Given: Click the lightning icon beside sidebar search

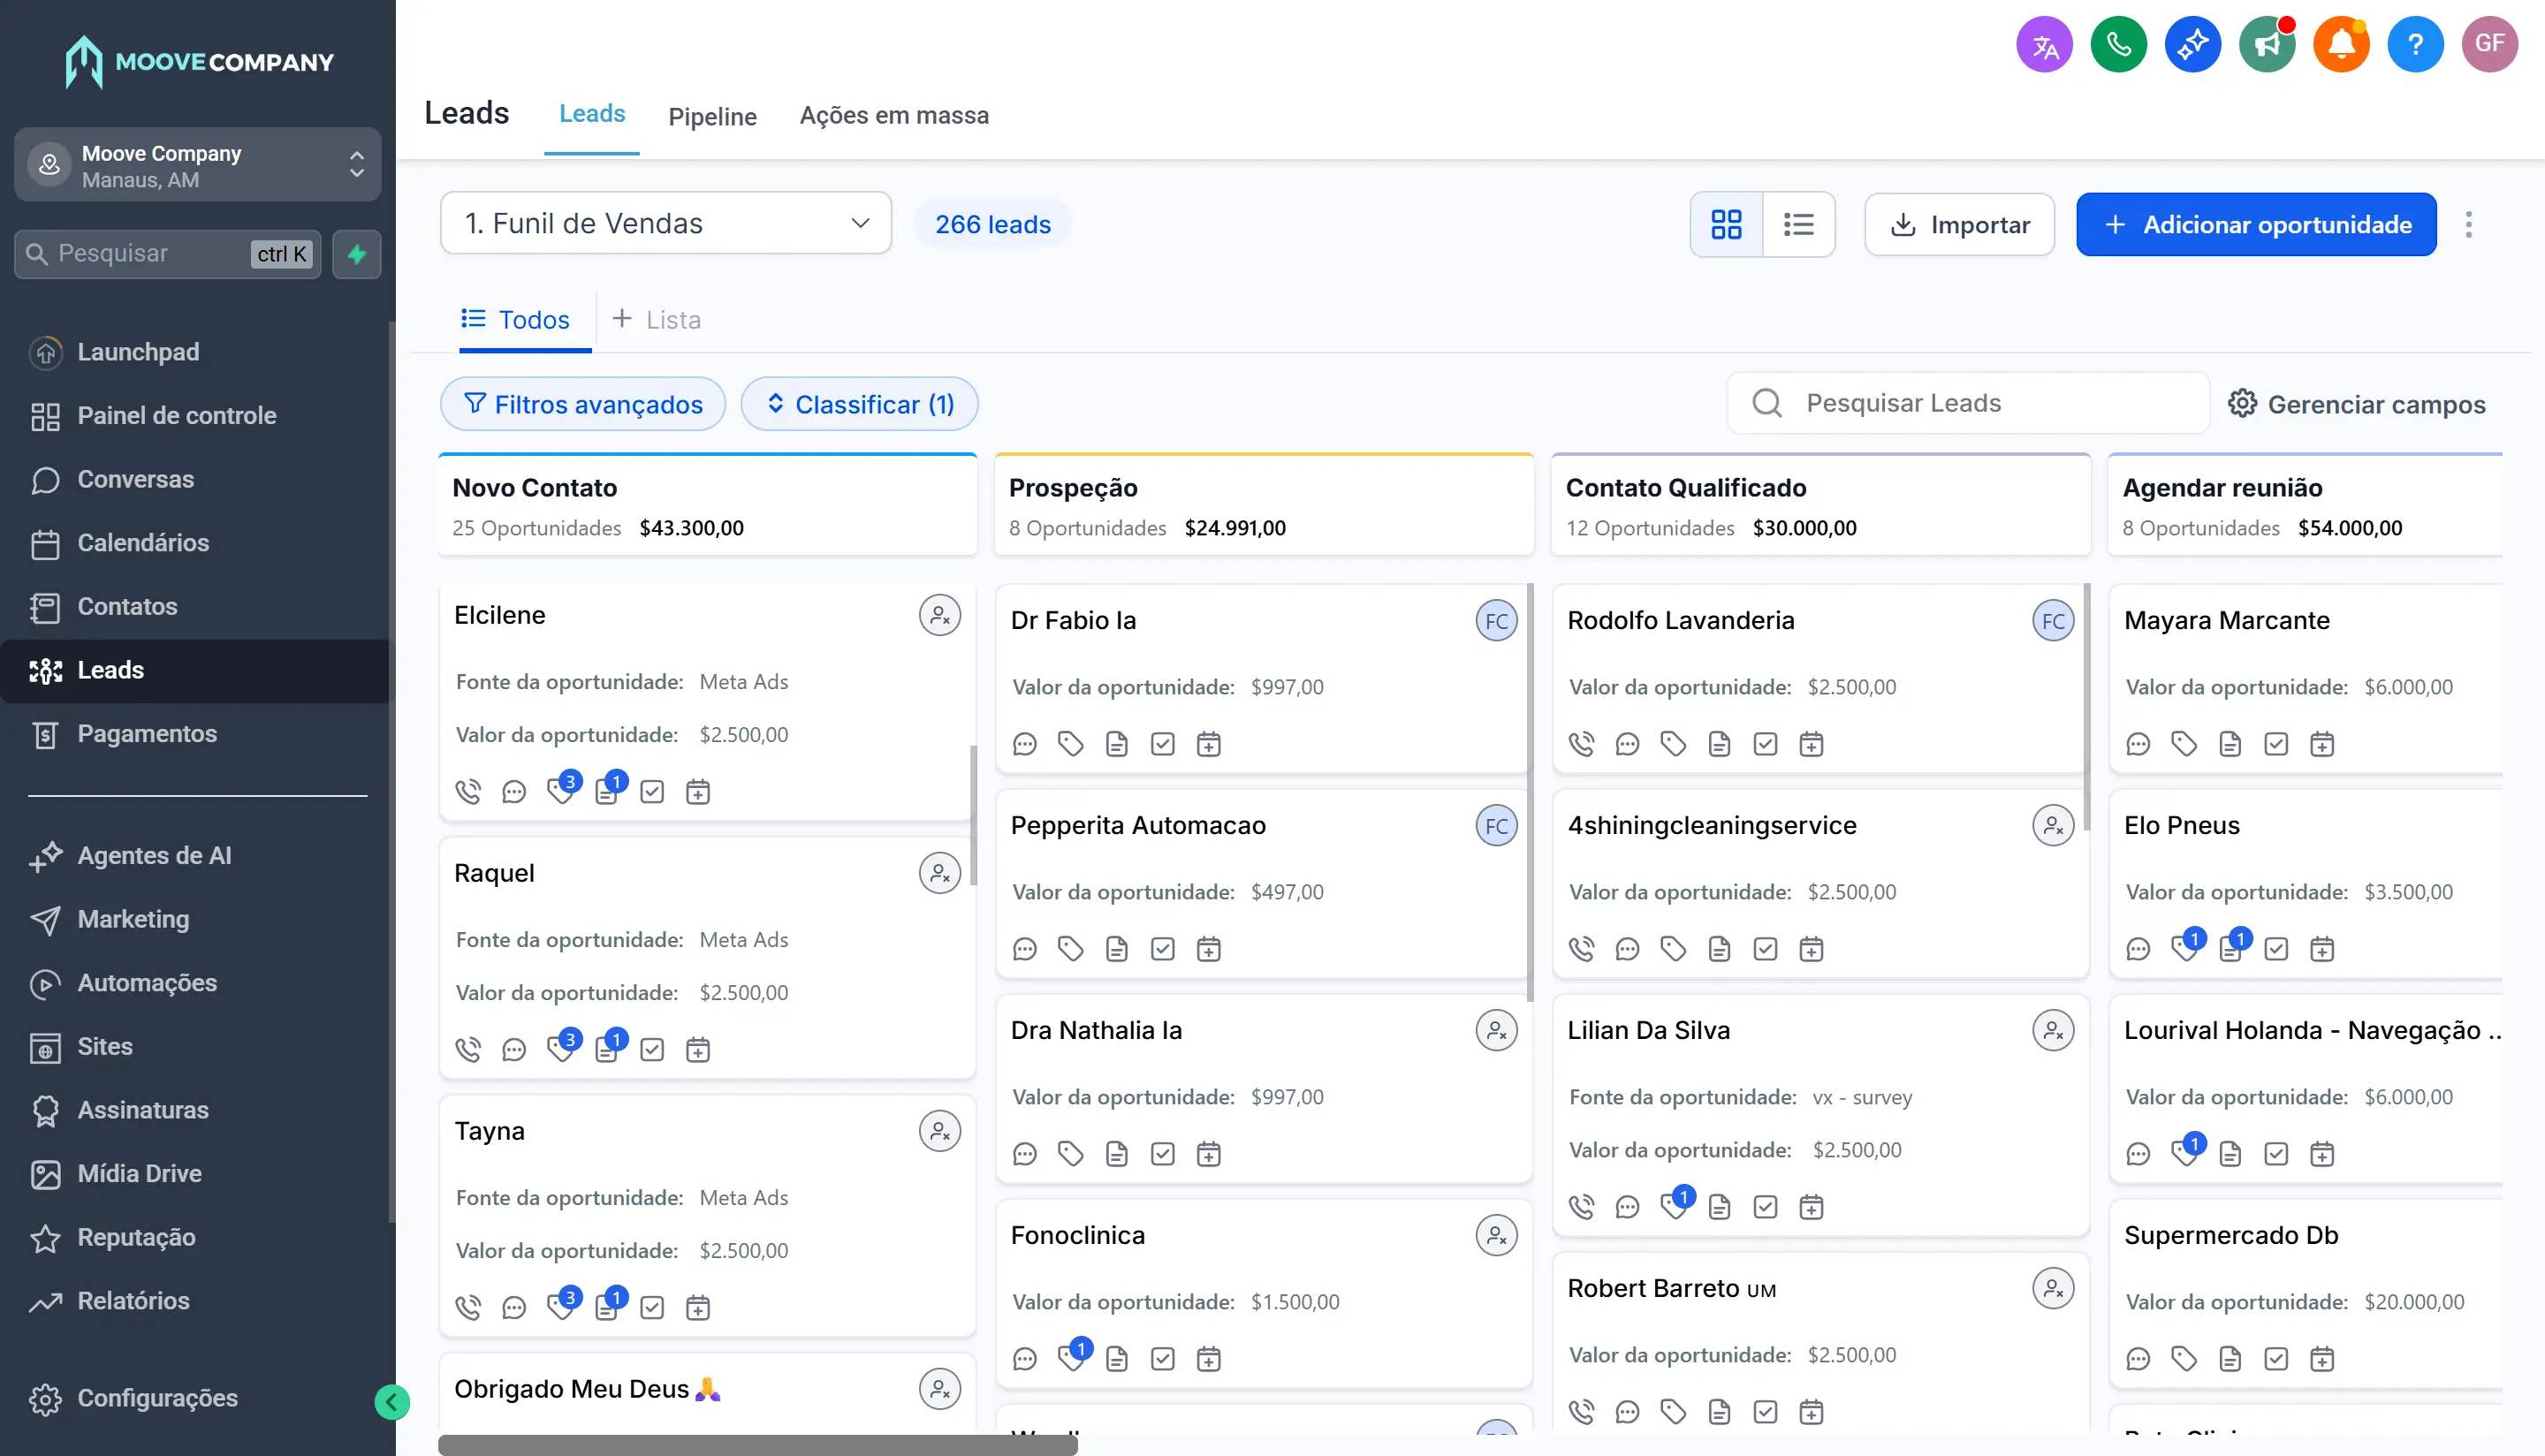Looking at the screenshot, I should [x=357, y=254].
